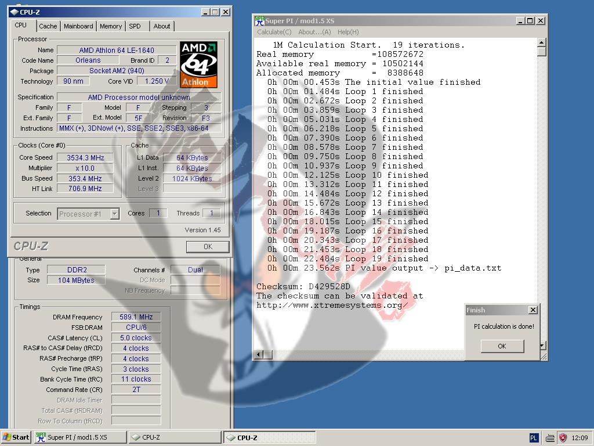Click the Threads count field

(211, 214)
